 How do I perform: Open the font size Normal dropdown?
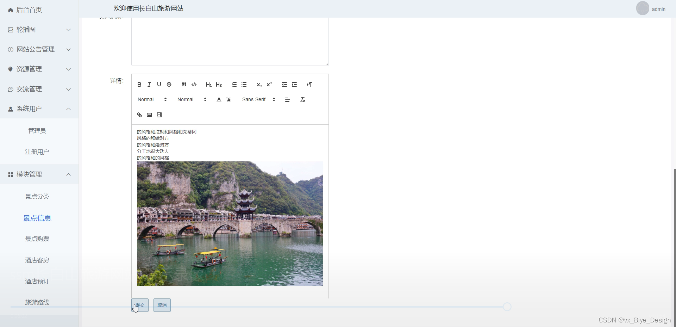pos(152,100)
